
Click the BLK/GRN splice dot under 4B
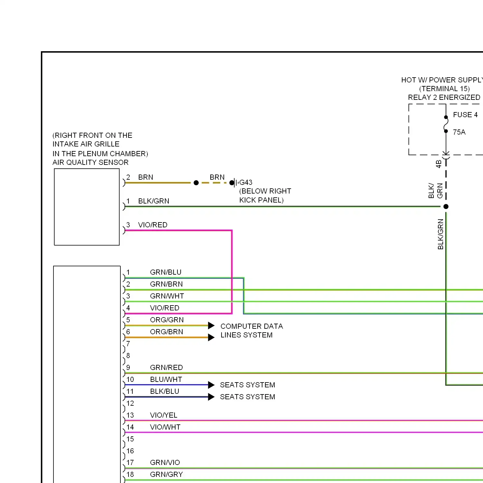[x=446, y=206]
